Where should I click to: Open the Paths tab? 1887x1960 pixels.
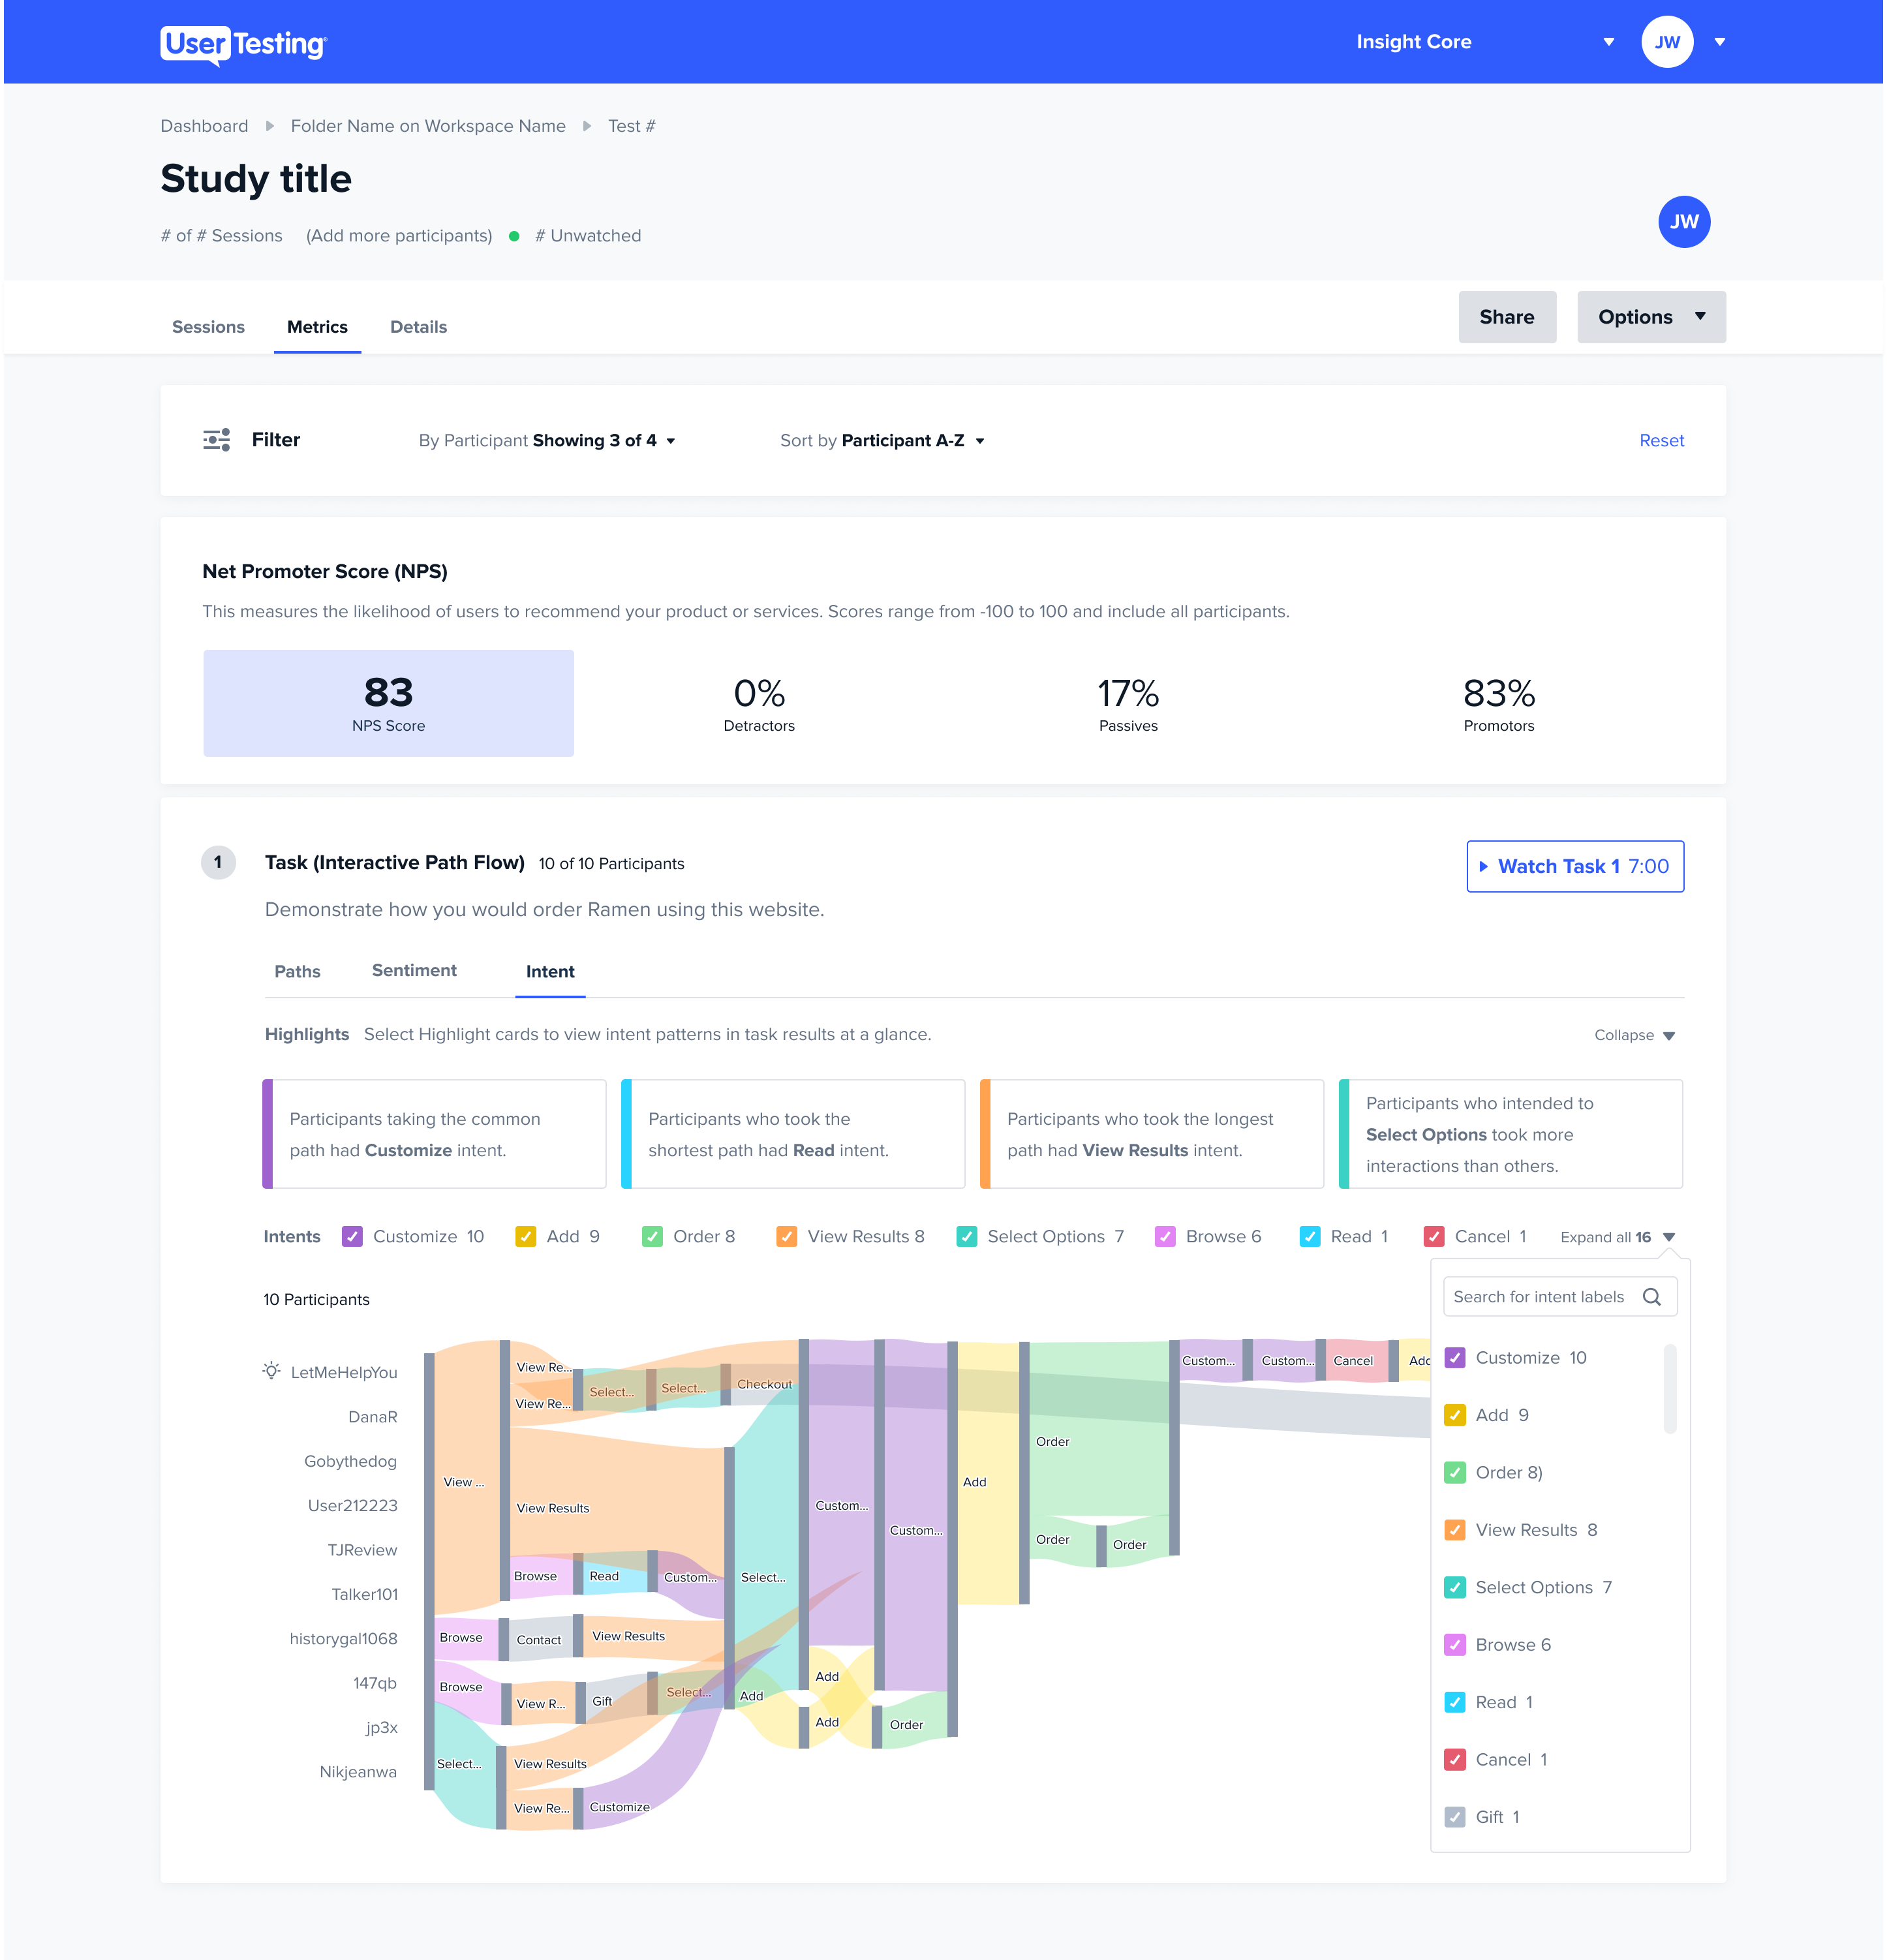tap(297, 972)
